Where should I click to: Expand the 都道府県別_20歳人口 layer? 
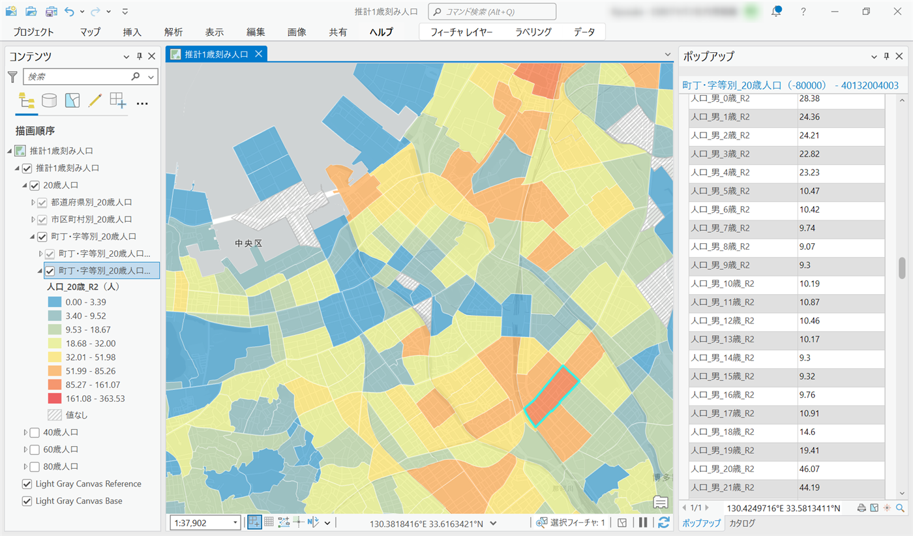[x=33, y=202]
